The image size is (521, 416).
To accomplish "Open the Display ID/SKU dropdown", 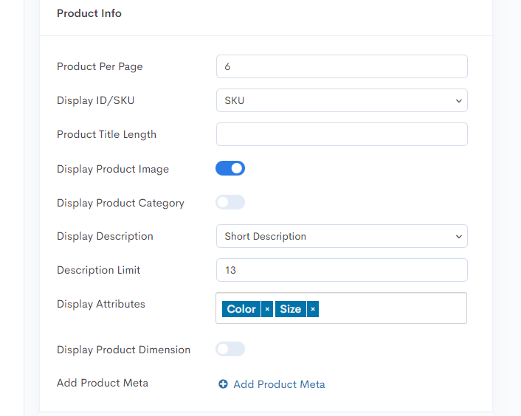I will pyautogui.click(x=342, y=100).
